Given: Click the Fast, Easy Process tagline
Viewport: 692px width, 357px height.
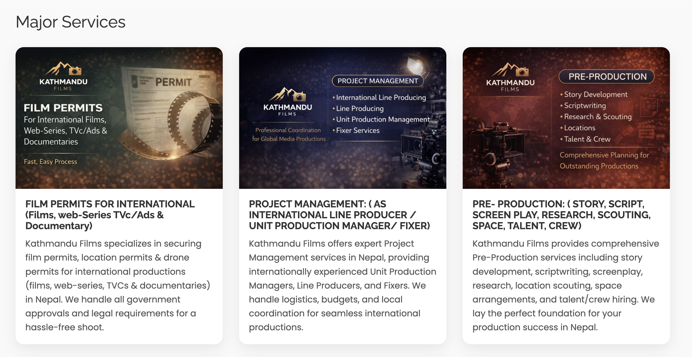Looking at the screenshot, I should pyautogui.click(x=50, y=162).
